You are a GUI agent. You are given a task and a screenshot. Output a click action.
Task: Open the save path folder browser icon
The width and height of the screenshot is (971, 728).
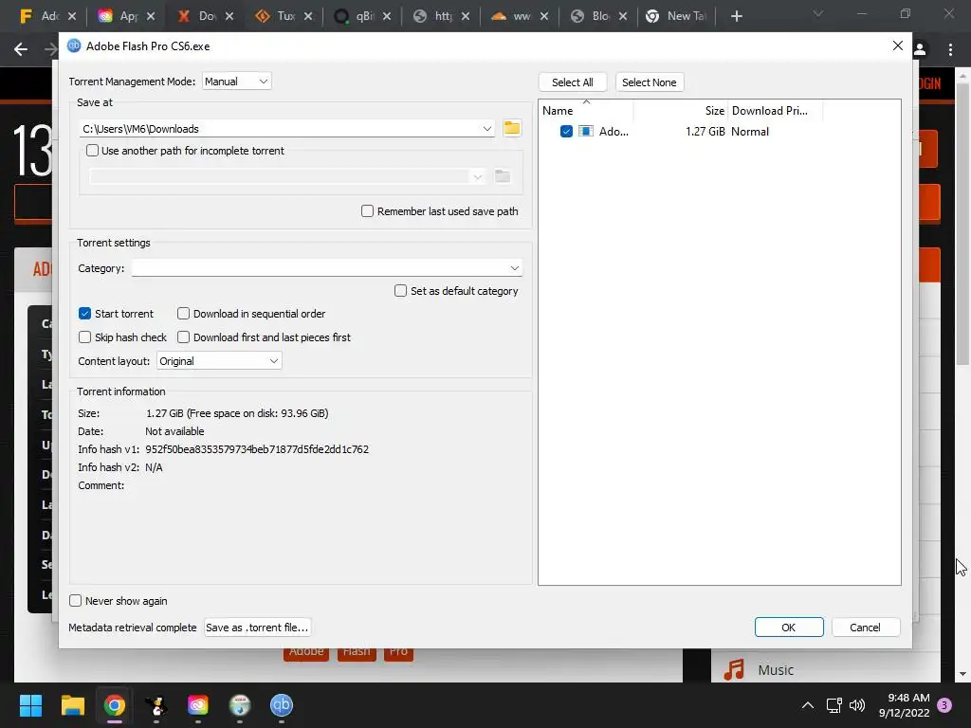[511, 128]
